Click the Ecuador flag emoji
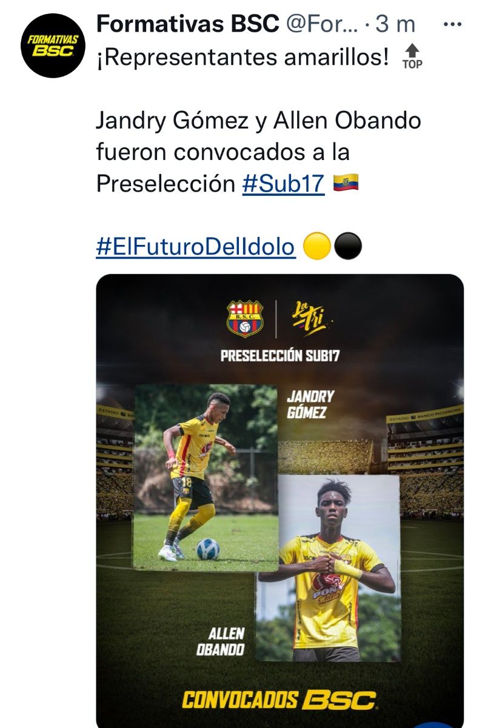485x728 pixels. (346, 182)
